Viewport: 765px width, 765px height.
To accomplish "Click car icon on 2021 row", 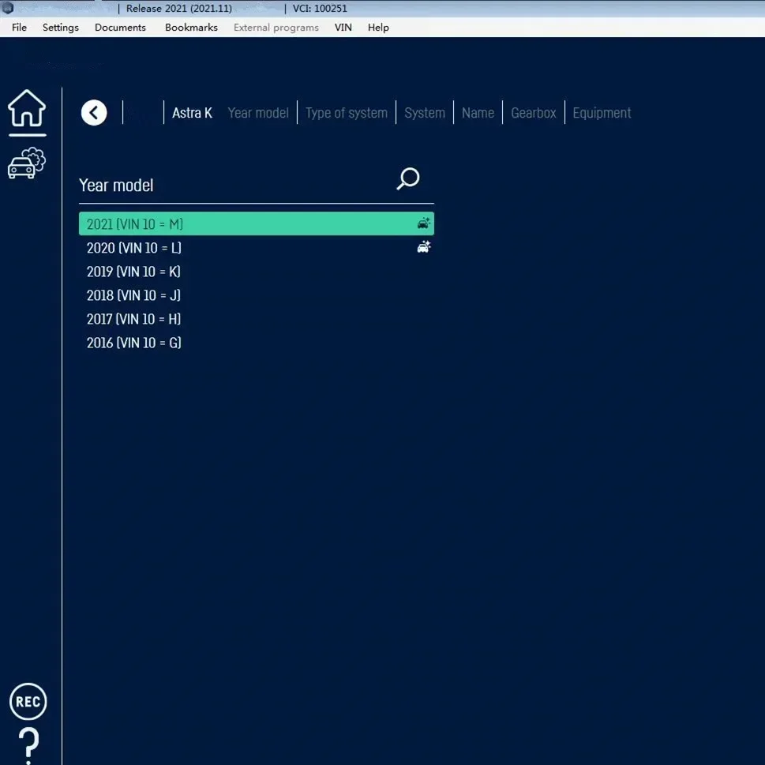I will pyautogui.click(x=423, y=223).
